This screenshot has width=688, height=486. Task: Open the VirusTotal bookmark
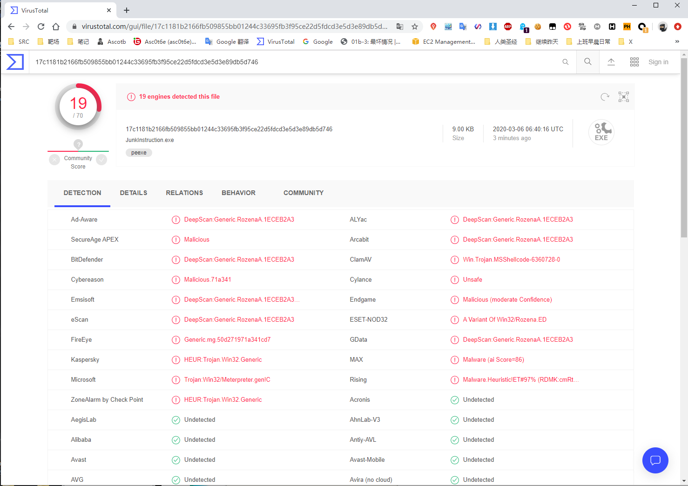click(x=276, y=41)
